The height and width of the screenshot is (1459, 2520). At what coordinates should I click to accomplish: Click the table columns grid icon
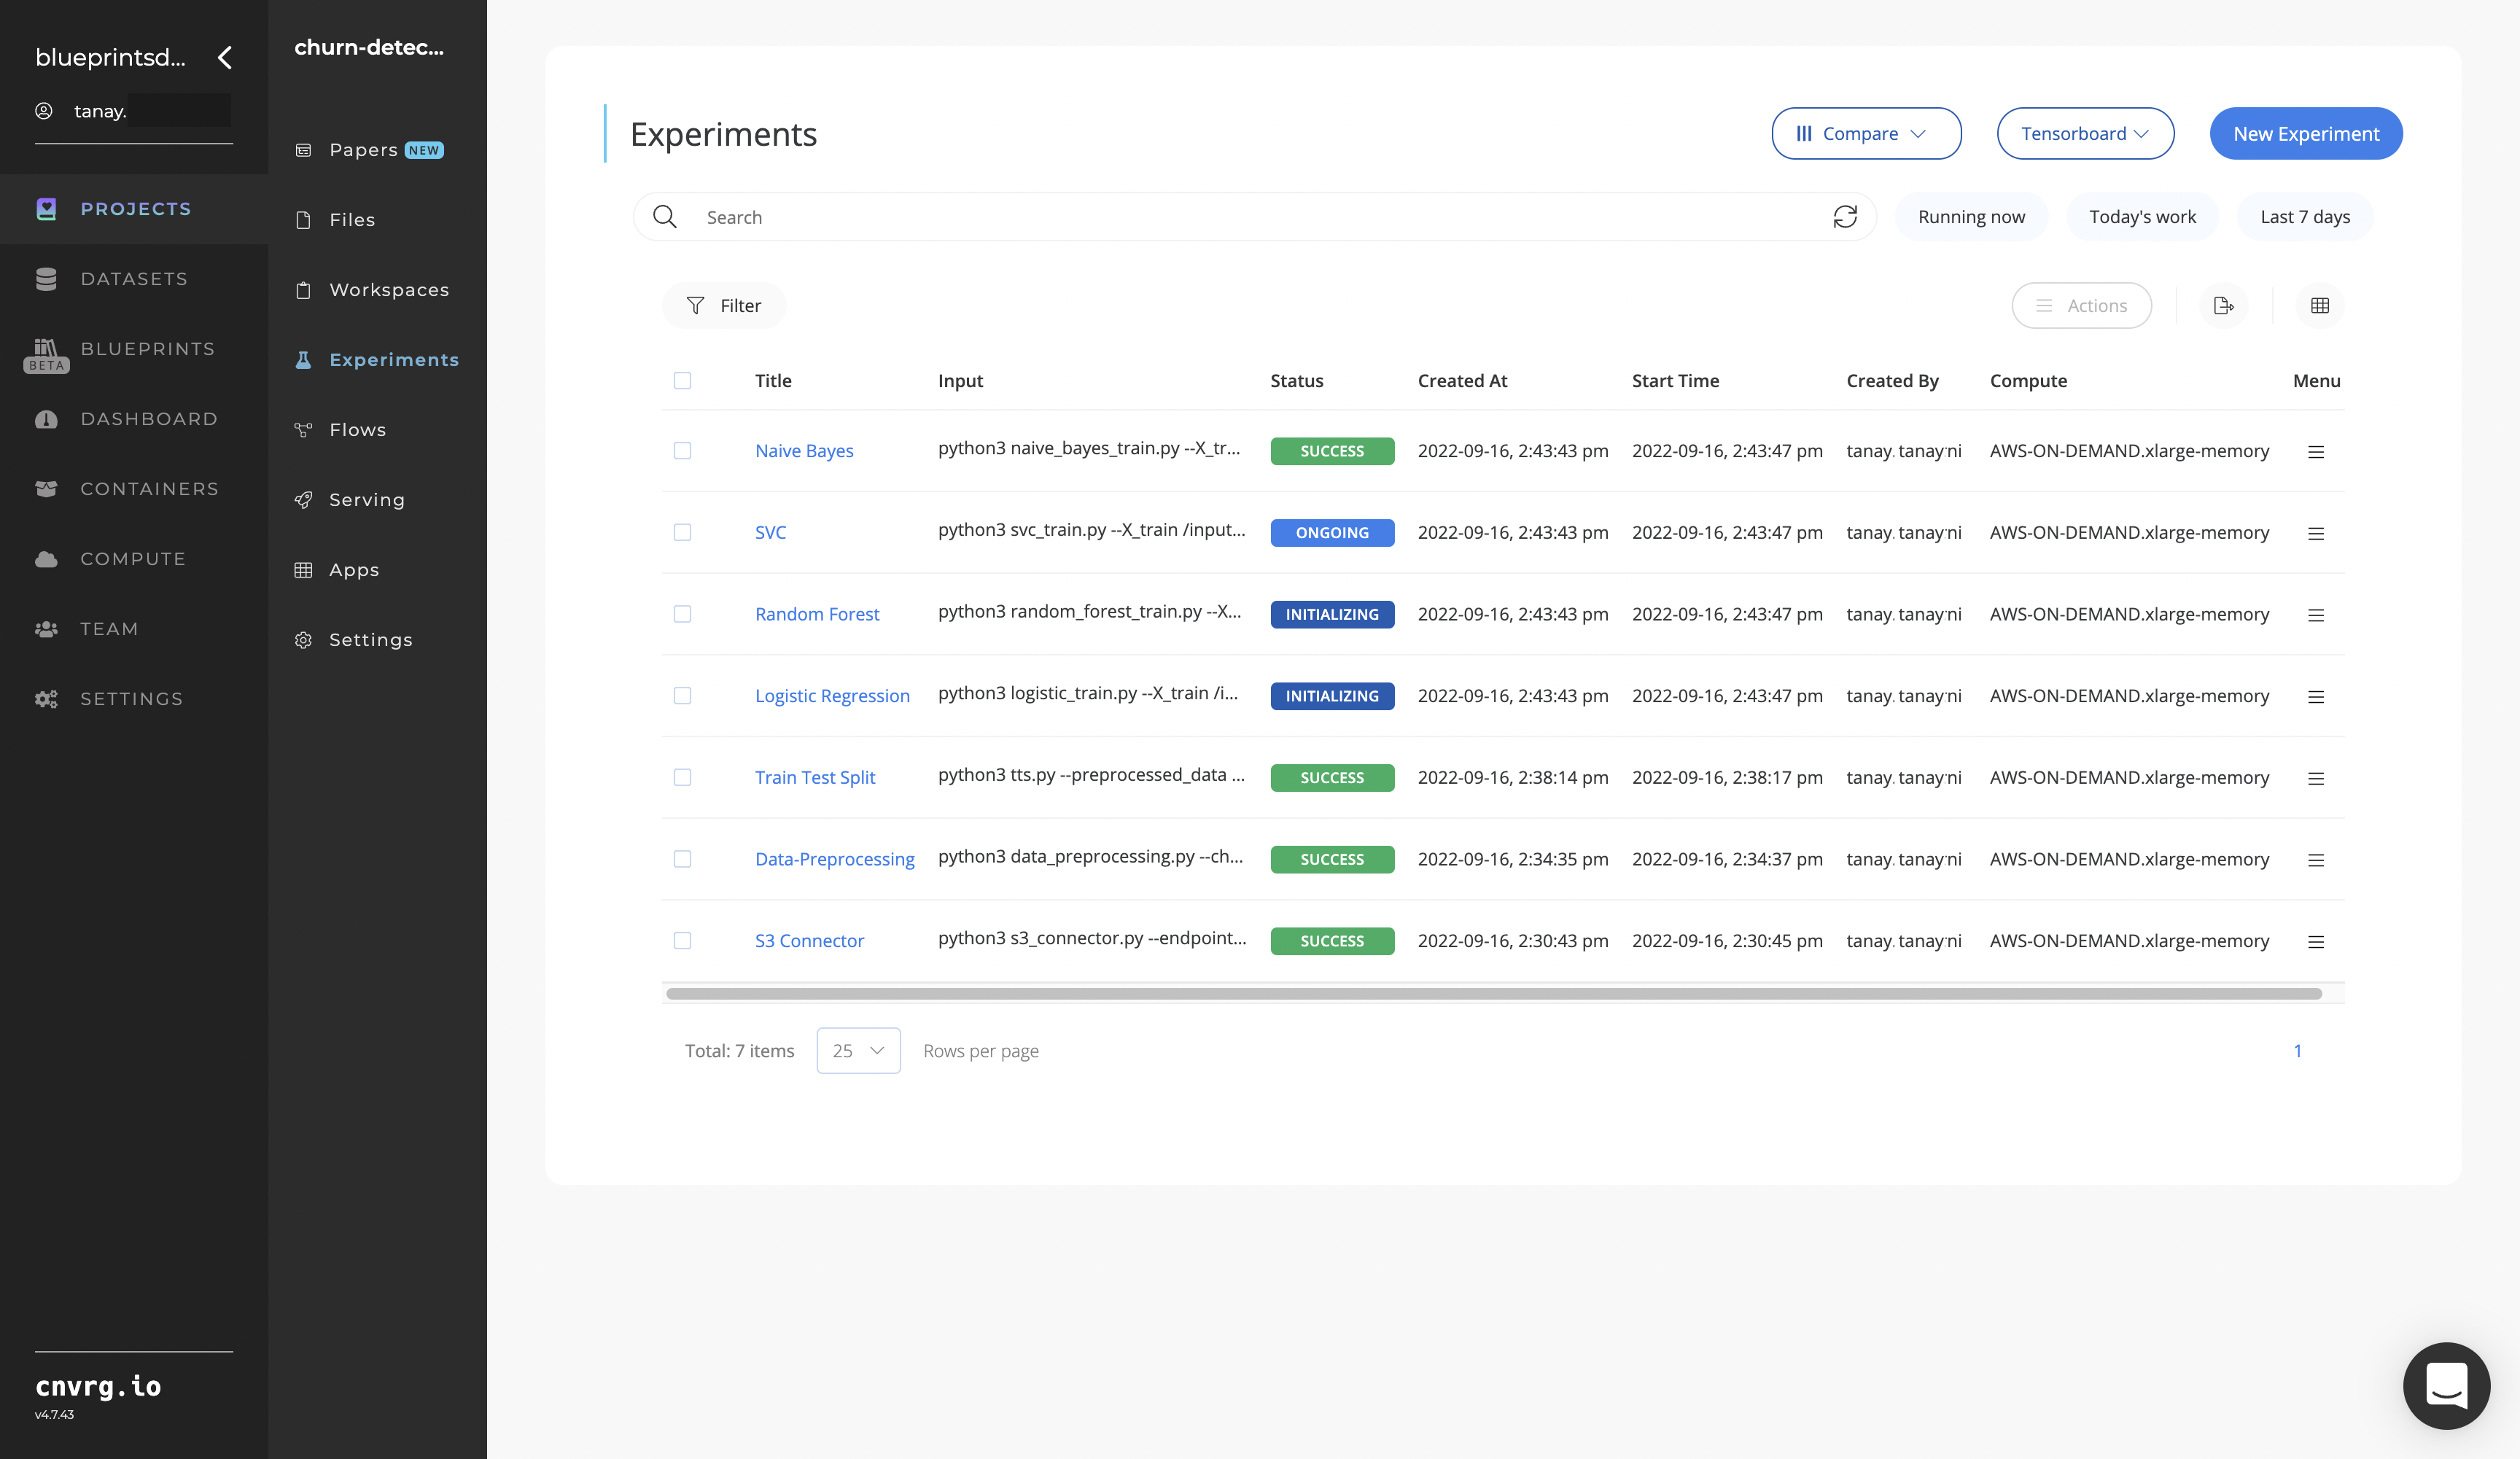pyautogui.click(x=2320, y=306)
